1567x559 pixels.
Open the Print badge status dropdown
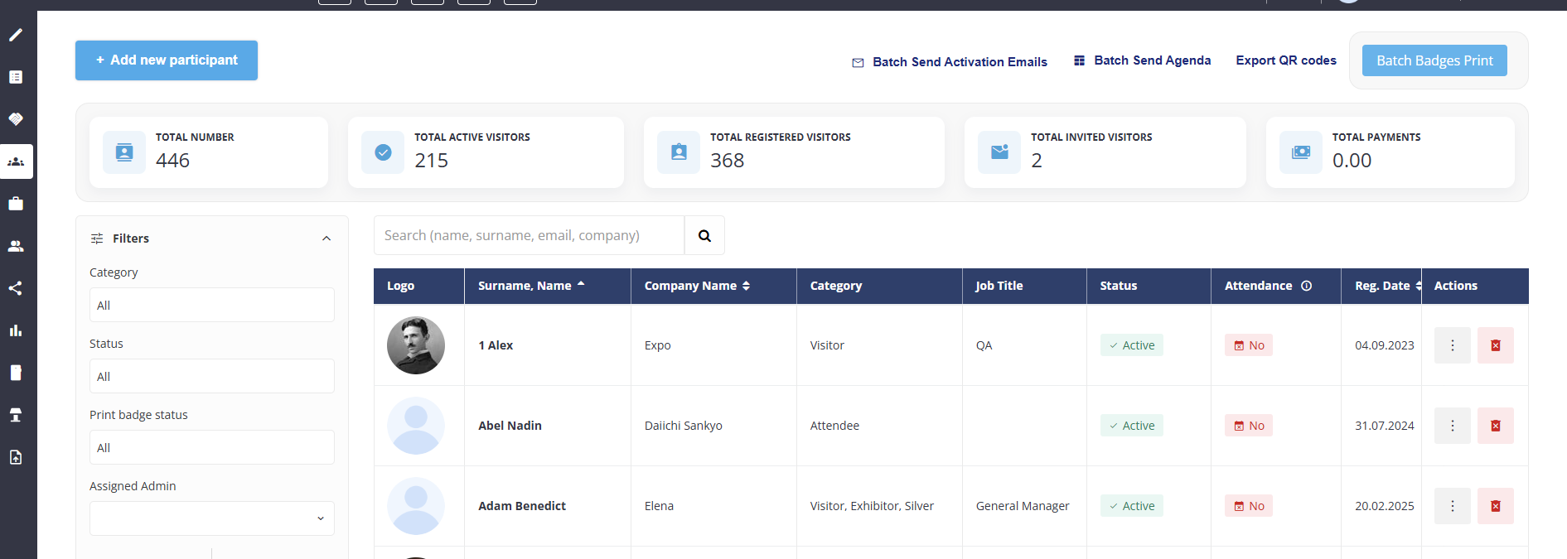pyautogui.click(x=212, y=447)
